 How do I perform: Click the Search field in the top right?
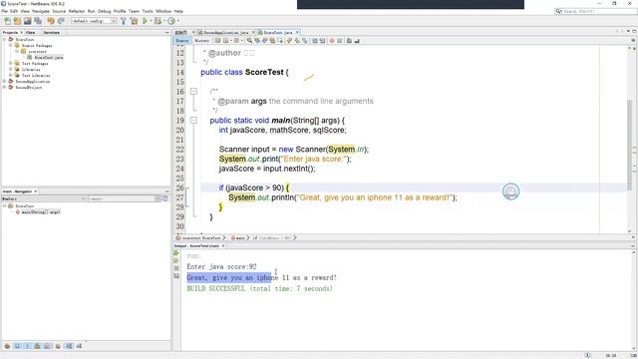click(x=596, y=11)
